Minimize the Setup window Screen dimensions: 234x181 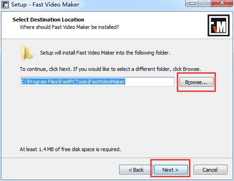192,3
